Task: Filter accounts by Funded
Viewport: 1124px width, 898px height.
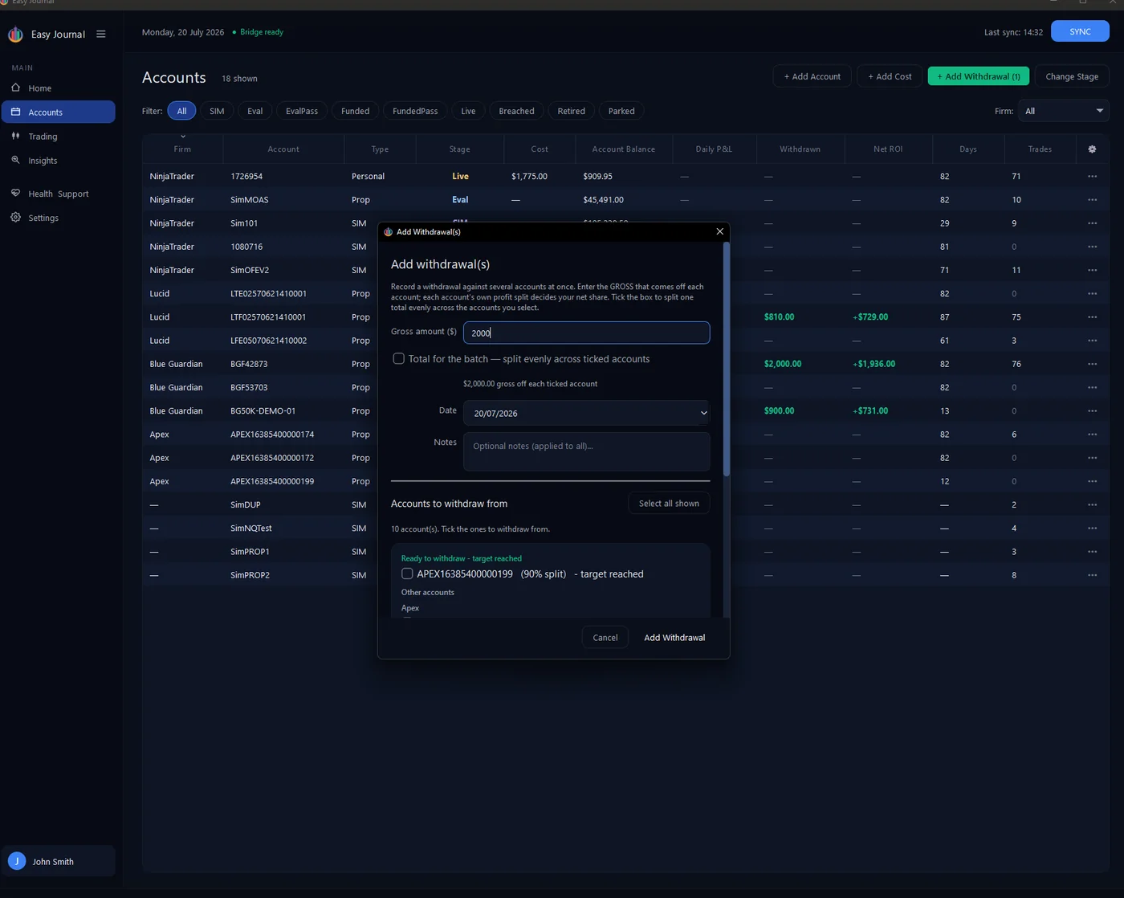Action: click(x=355, y=111)
